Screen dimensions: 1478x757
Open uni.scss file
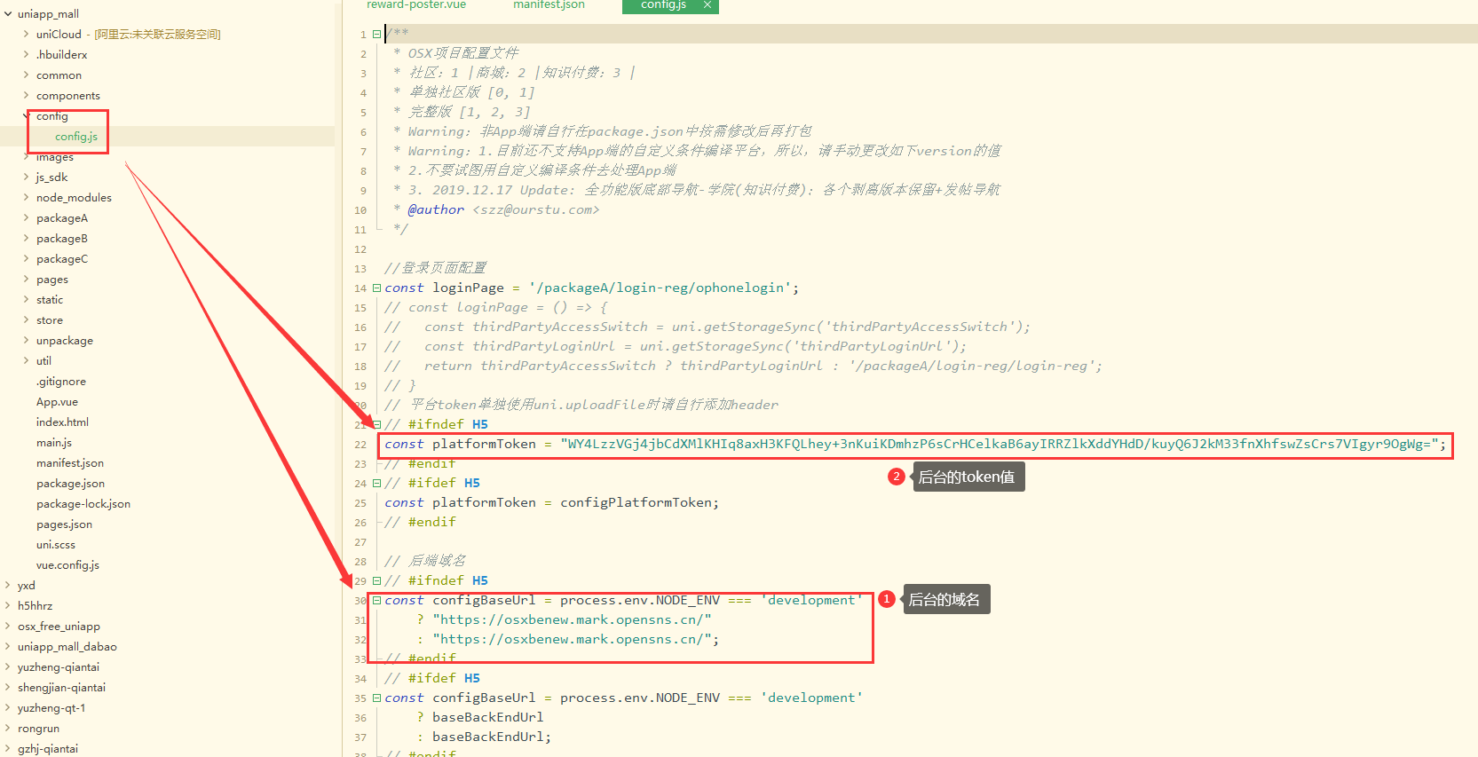click(x=56, y=545)
